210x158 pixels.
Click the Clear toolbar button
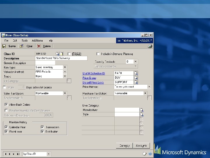click(26, 46)
